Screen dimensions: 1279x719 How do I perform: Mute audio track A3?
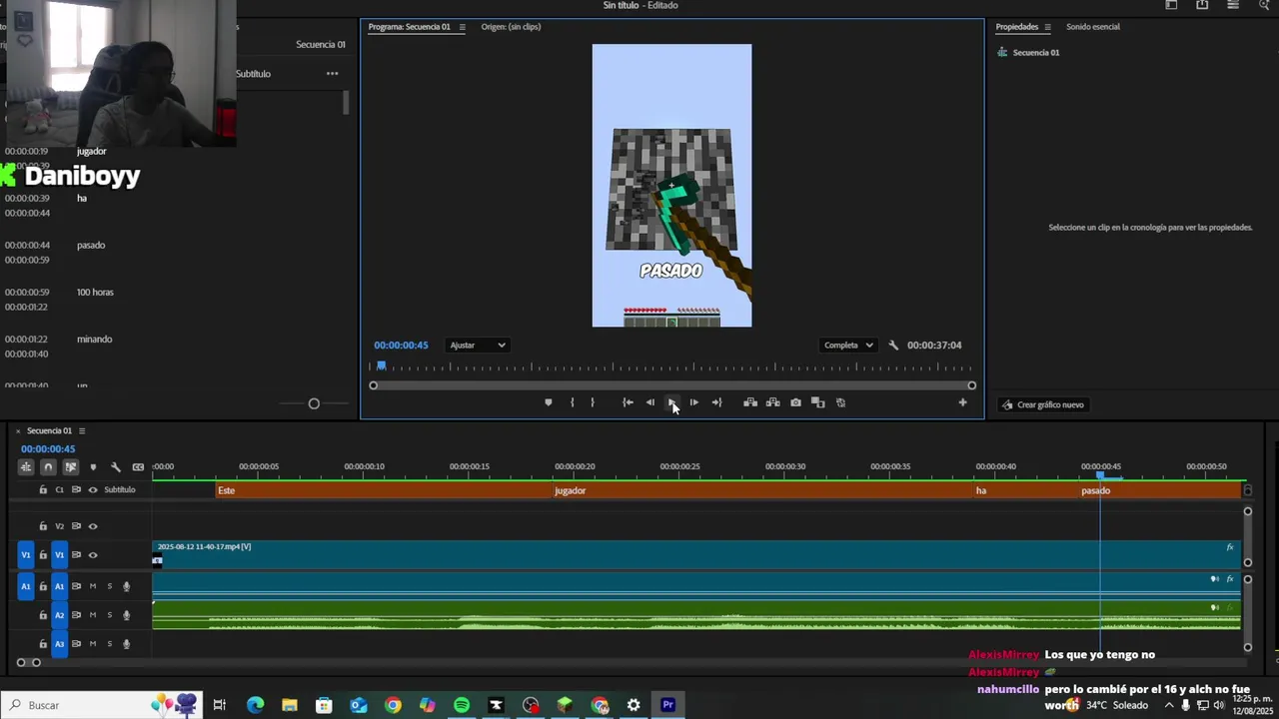click(93, 644)
